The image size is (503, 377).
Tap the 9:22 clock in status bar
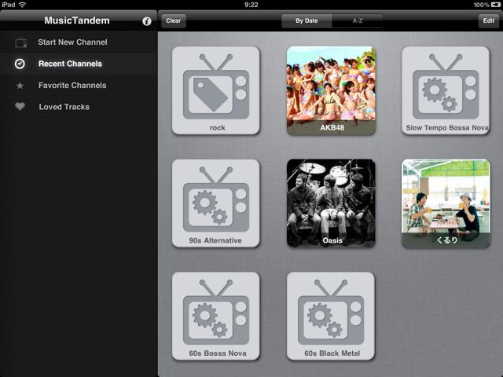(251, 5)
